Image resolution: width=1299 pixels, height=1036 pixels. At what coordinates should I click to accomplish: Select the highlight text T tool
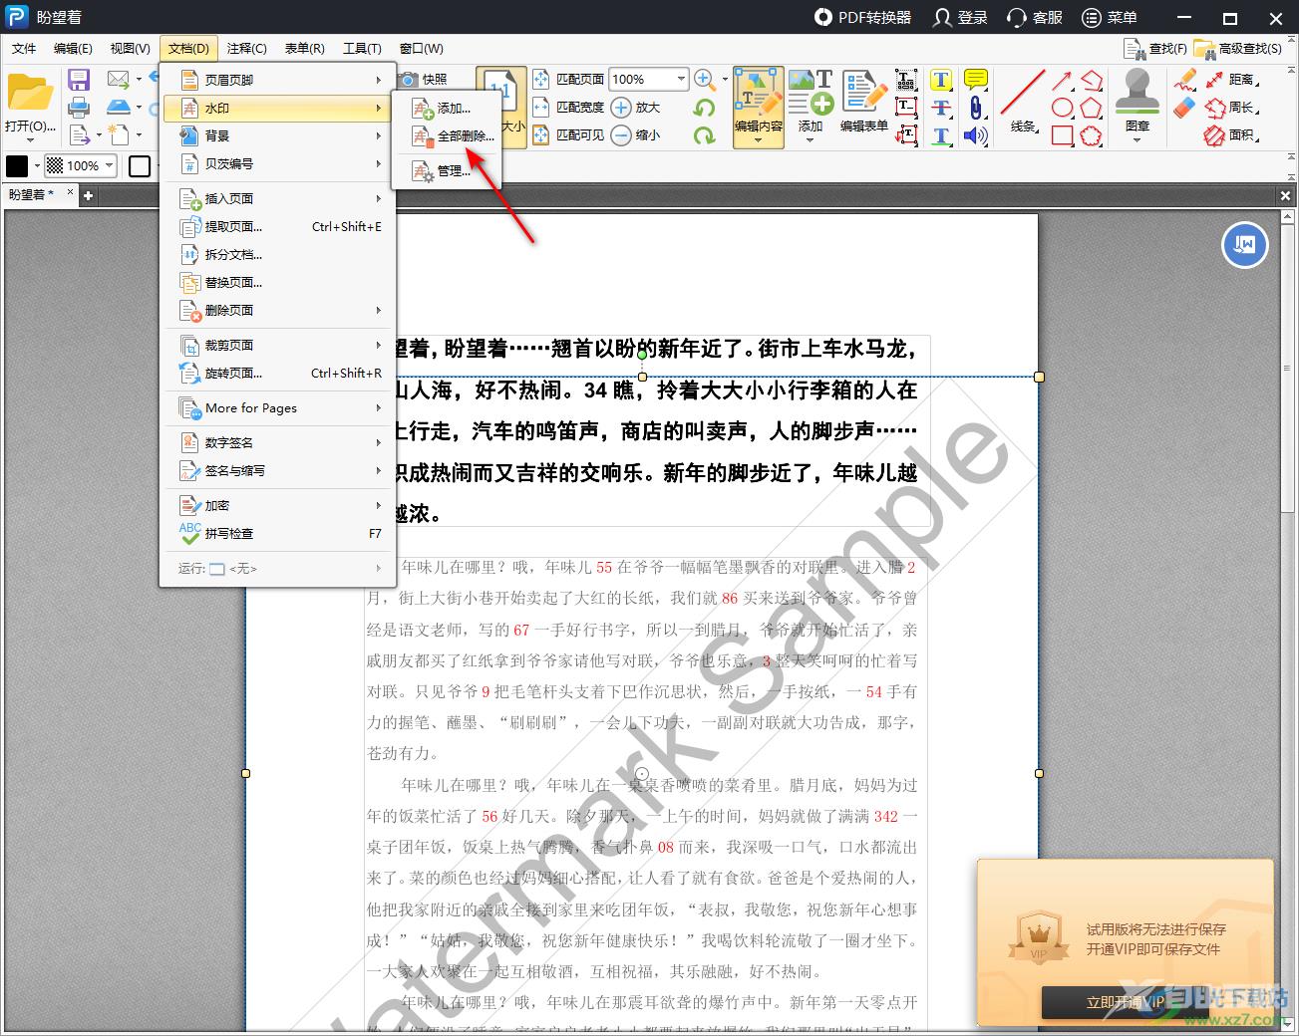(x=941, y=80)
